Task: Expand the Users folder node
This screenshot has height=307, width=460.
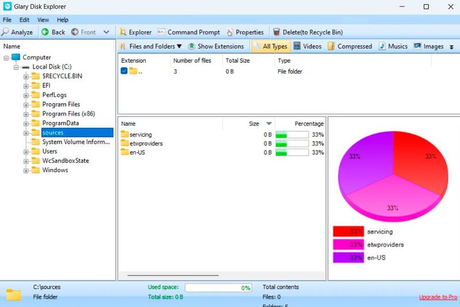Action: click(26, 152)
